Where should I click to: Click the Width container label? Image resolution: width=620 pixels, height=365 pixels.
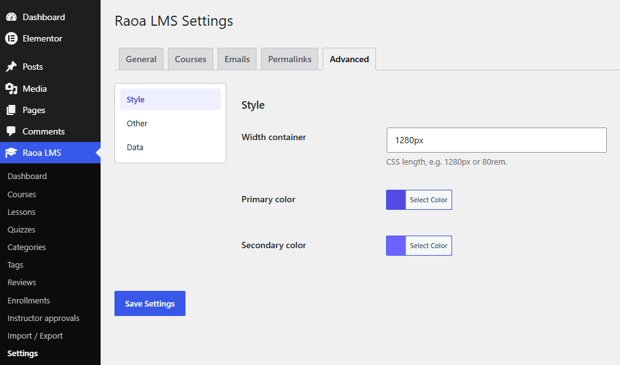(274, 137)
